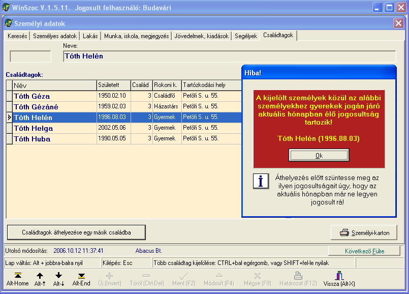Select row Tóth Helga
Viewport: 409px width, 294px height.
coord(124,128)
